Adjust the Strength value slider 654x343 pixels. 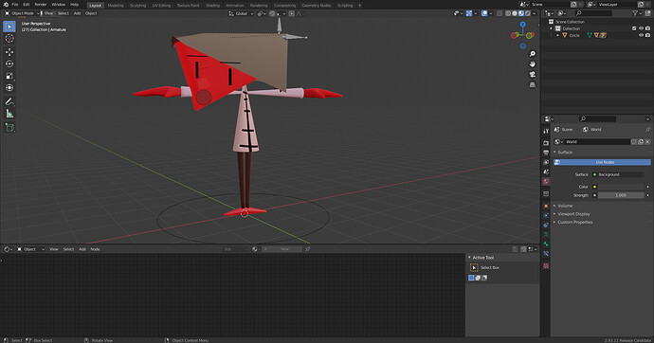coord(621,195)
